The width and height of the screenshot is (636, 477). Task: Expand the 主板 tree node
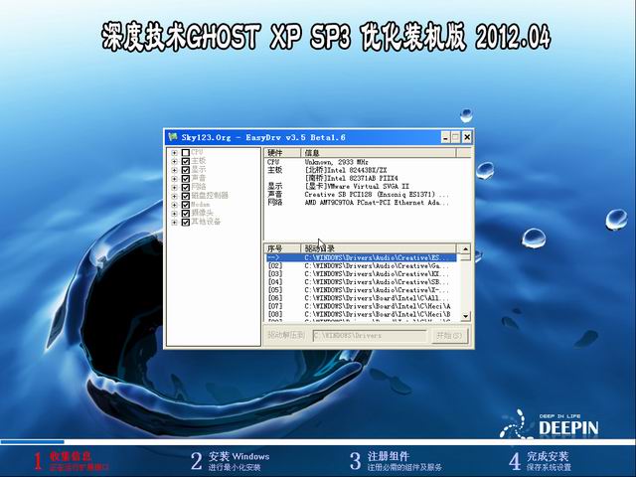tap(174, 161)
